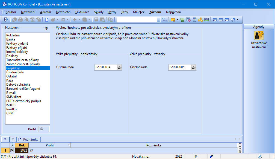Click the tab strip's right scroll arrow
The image size is (275, 159).
tap(239, 139)
